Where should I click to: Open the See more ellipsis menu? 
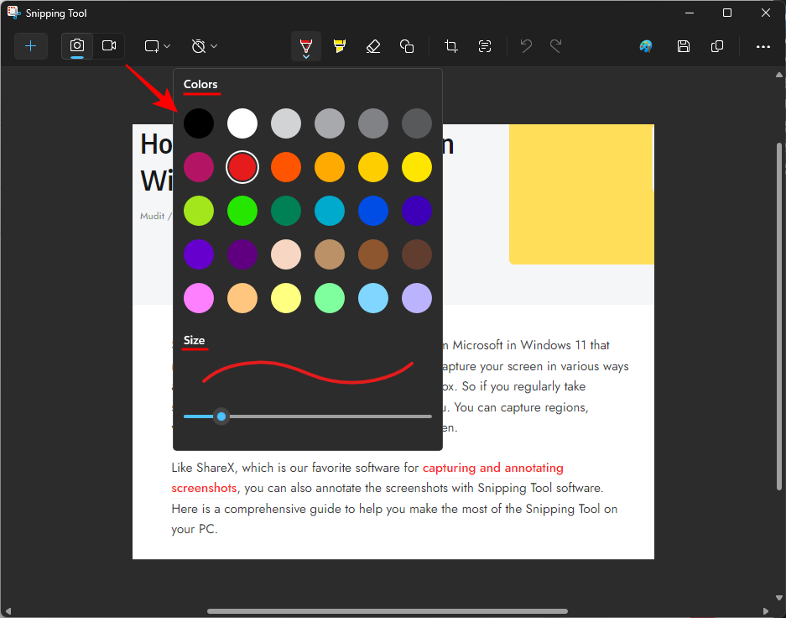pyautogui.click(x=763, y=46)
